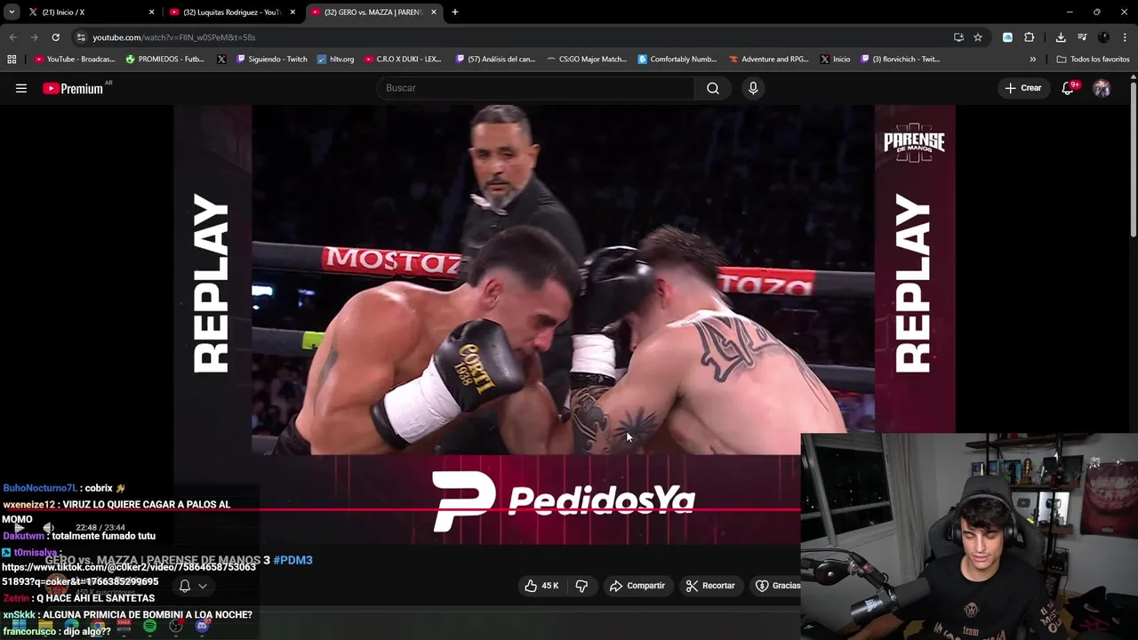This screenshot has width=1138, height=640.
Task: Click the Recortar scissors button
Action: pyautogui.click(x=710, y=586)
